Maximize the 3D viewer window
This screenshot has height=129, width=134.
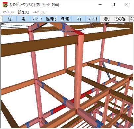pos(113,5)
